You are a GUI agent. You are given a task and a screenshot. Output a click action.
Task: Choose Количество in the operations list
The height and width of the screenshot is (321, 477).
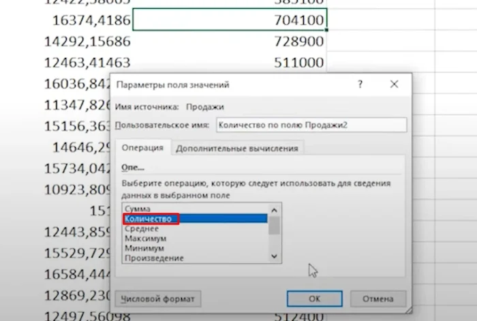pos(148,219)
